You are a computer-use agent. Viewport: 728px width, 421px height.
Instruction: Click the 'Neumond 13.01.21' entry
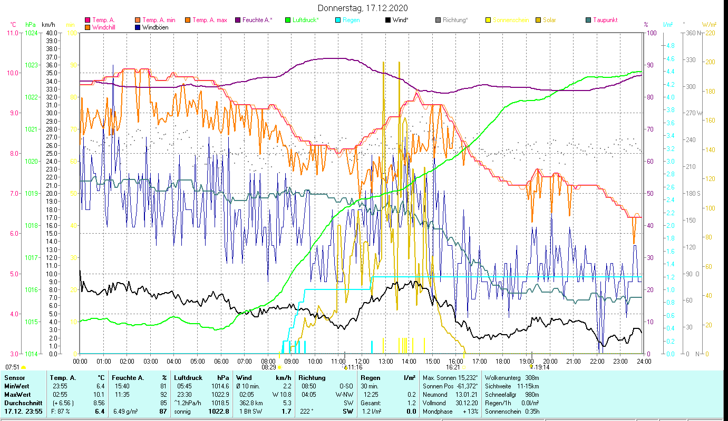pos(449,395)
